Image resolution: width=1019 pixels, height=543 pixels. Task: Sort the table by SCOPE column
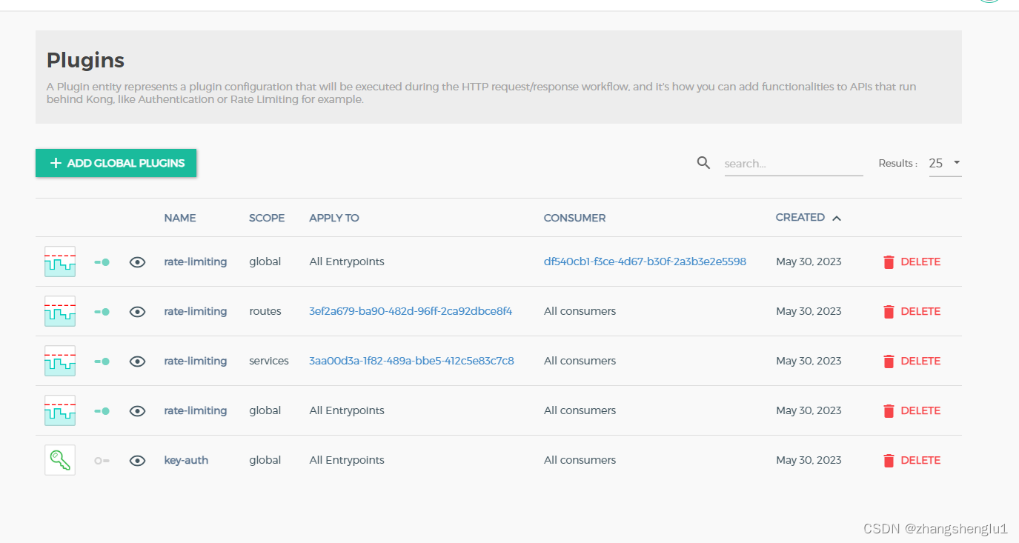pyautogui.click(x=267, y=218)
